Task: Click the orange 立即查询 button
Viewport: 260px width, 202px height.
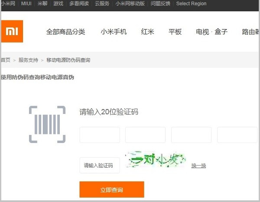Action: pyautogui.click(x=112, y=189)
